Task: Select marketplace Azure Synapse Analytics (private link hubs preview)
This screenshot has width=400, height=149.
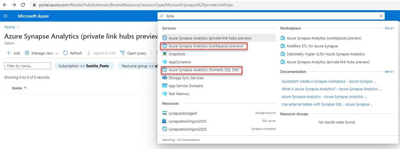Action: (328, 62)
